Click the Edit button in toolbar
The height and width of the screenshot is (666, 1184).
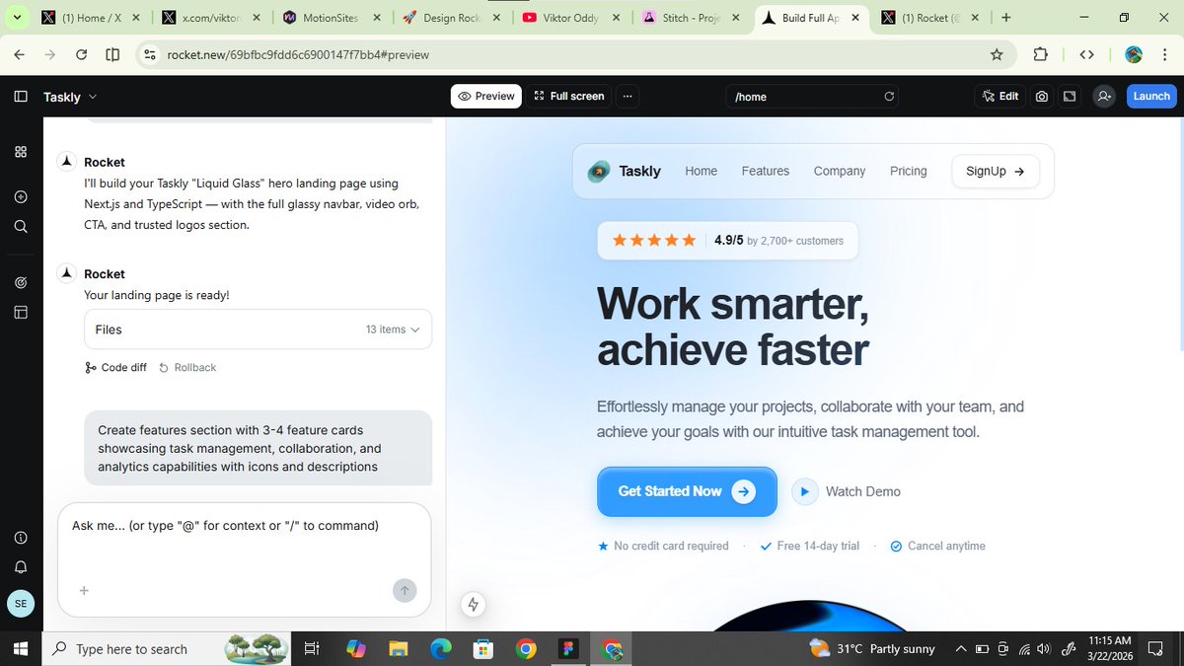[x=1000, y=97]
